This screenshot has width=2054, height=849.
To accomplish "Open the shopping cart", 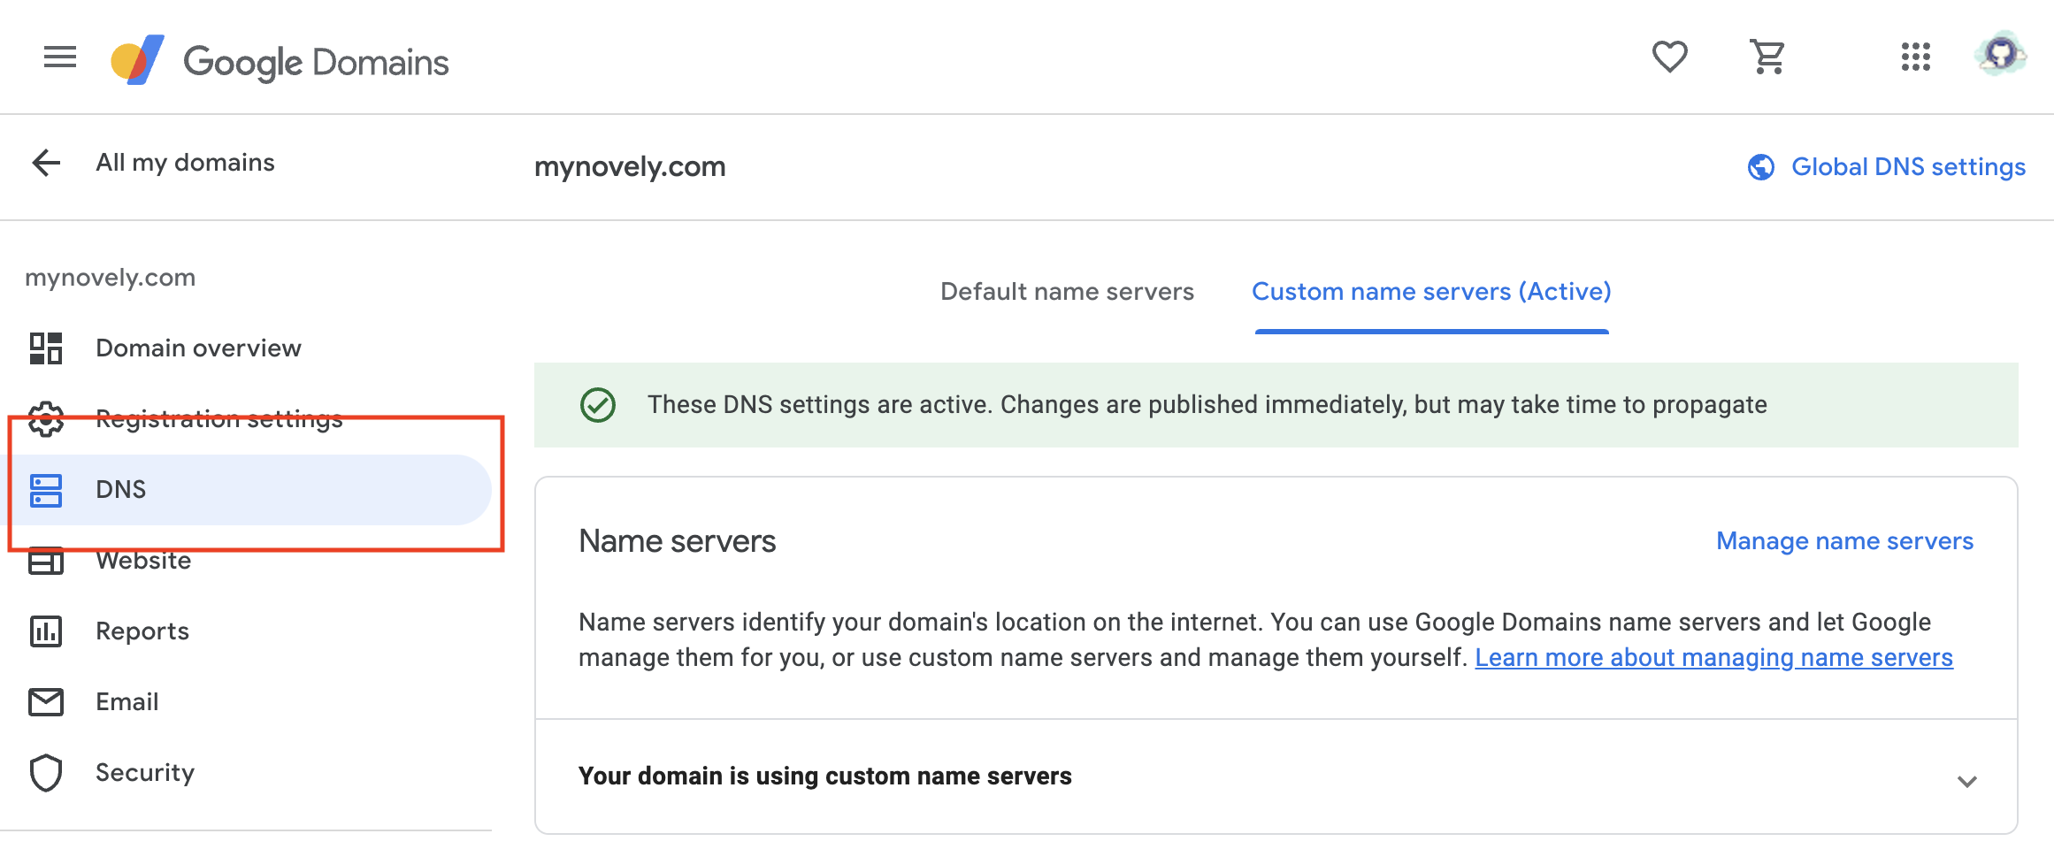I will point(1767,57).
